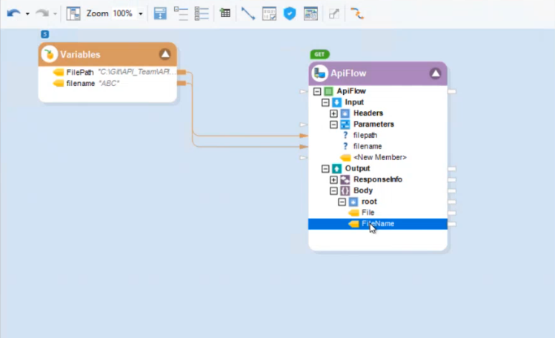
Task: Click the root node blue icon
Action: (x=353, y=202)
